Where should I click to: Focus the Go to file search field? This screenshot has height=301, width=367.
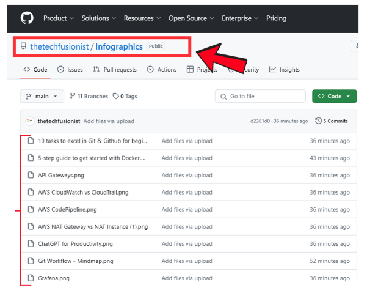pos(260,96)
